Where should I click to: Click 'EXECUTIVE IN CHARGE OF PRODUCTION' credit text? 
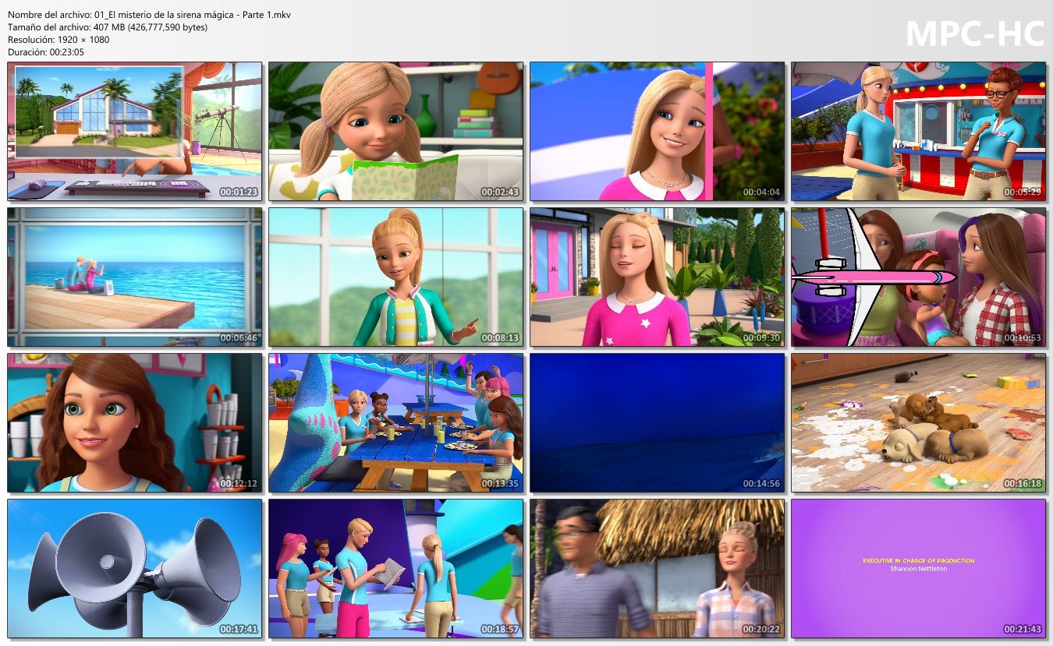[x=919, y=560]
